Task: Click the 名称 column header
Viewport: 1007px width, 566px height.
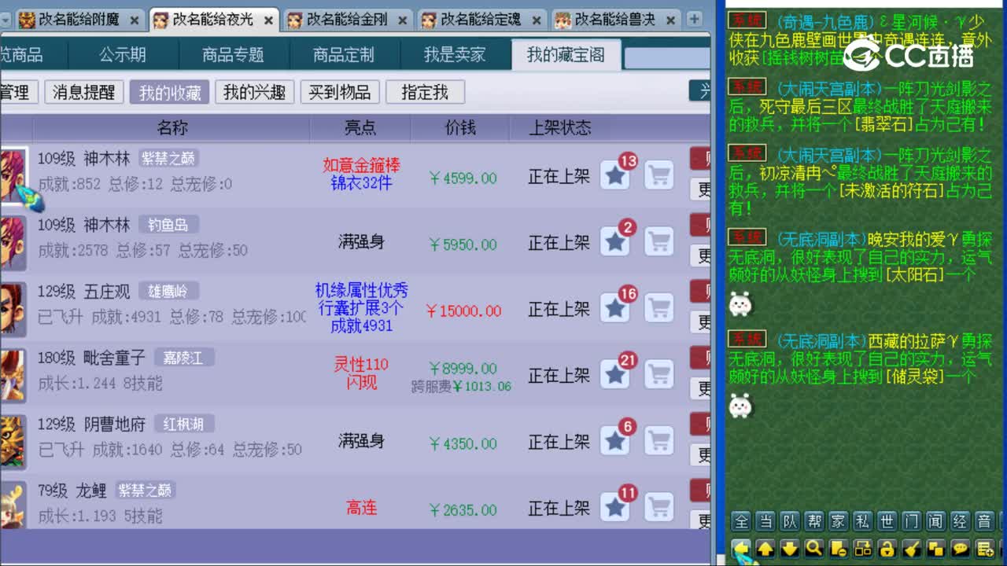Action: (x=172, y=127)
